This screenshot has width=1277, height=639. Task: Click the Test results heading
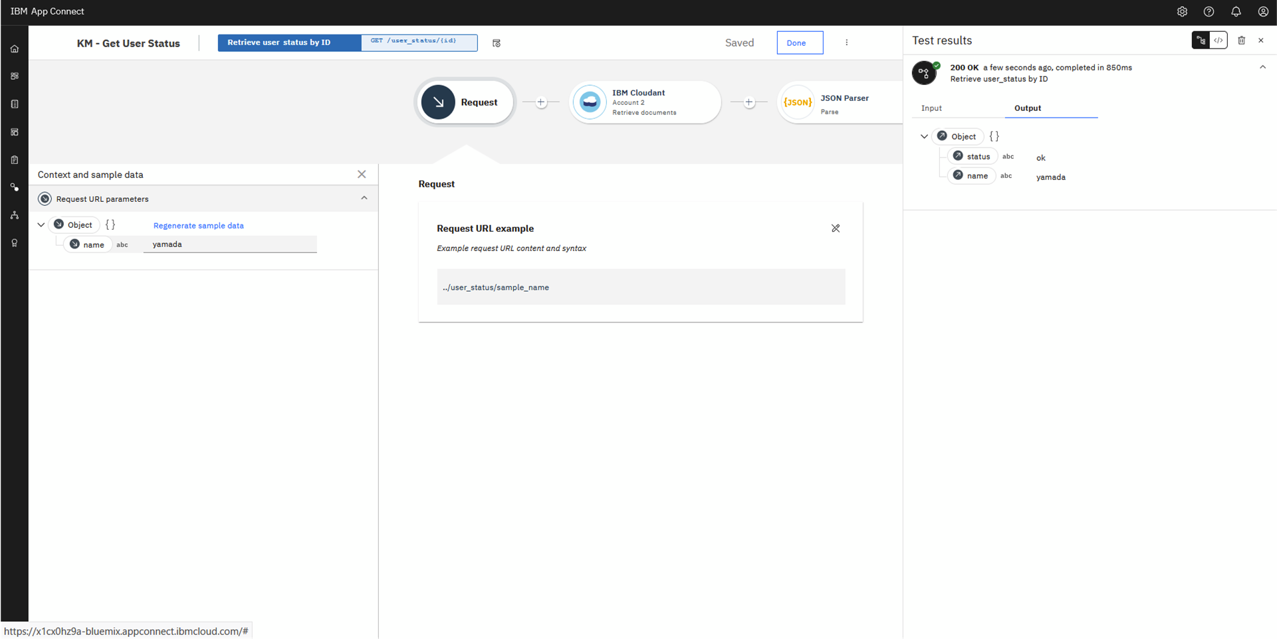coord(942,41)
